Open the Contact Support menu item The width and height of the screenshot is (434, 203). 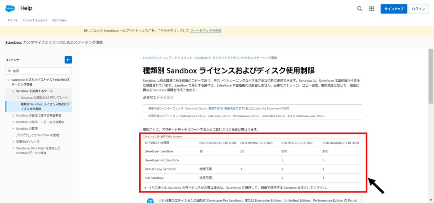point(35,20)
